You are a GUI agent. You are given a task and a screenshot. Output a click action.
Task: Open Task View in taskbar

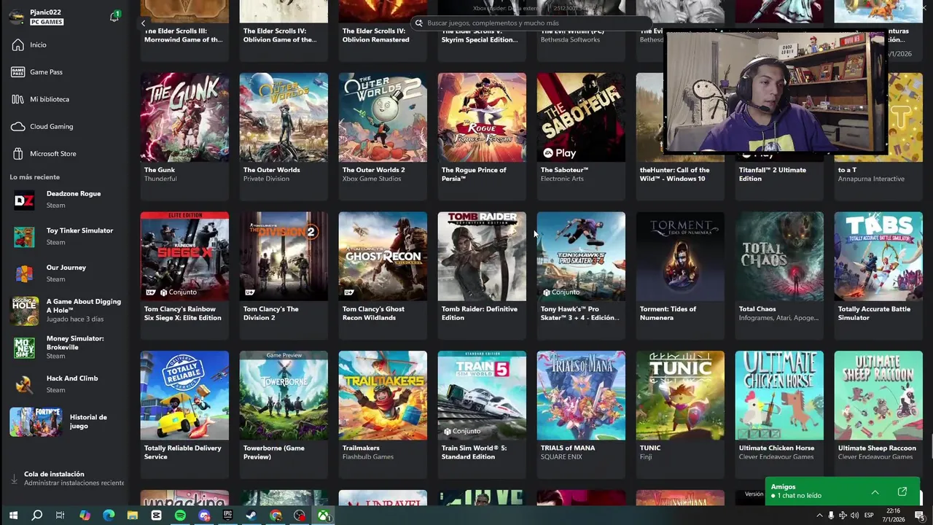tap(60, 516)
